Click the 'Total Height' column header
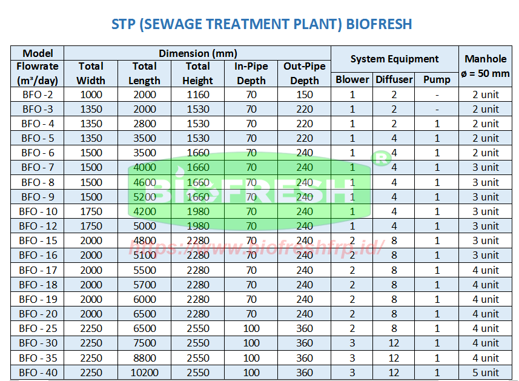The height and width of the screenshot is (381, 519). point(197,73)
